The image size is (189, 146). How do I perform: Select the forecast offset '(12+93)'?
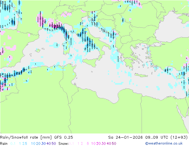click(x=179, y=137)
